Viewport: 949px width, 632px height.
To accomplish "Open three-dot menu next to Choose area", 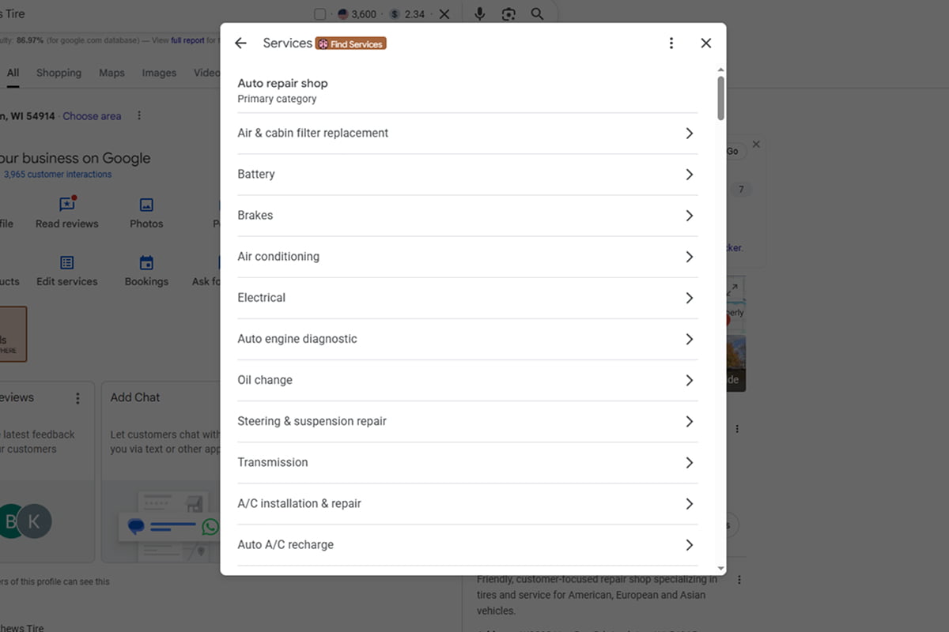I will pos(139,115).
